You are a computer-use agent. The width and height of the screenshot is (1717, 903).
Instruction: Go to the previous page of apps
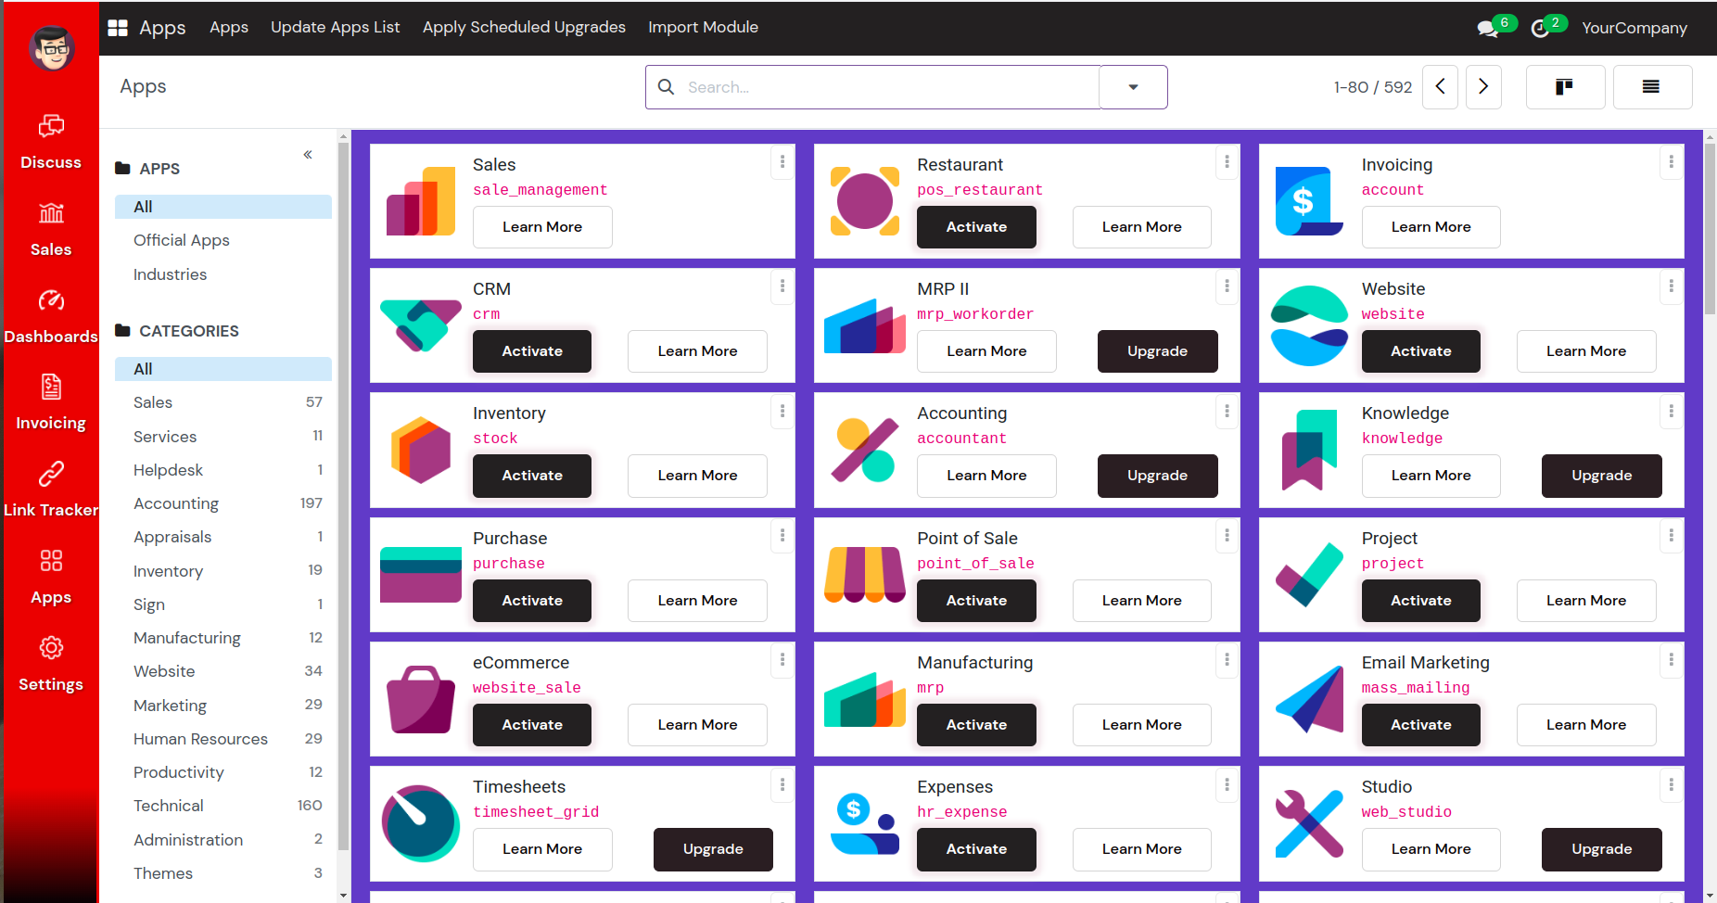tap(1440, 87)
